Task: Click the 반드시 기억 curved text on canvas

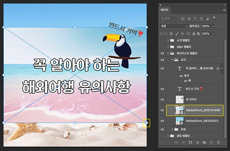Action: pyautogui.click(x=126, y=30)
